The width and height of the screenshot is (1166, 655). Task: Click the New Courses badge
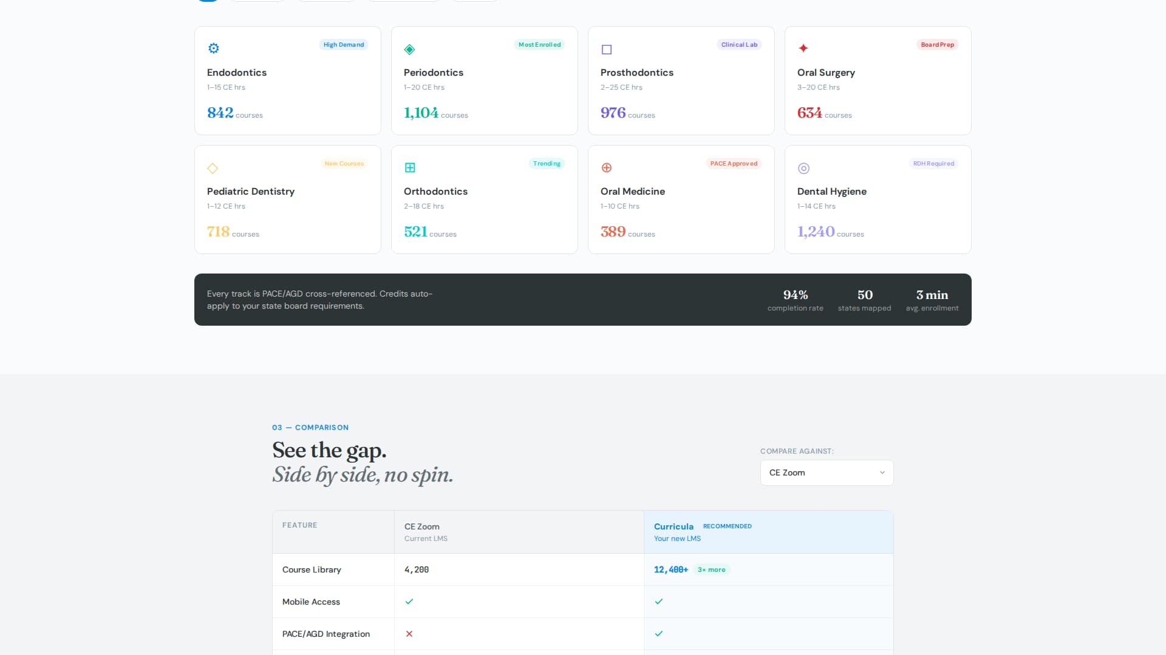(344, 163)
